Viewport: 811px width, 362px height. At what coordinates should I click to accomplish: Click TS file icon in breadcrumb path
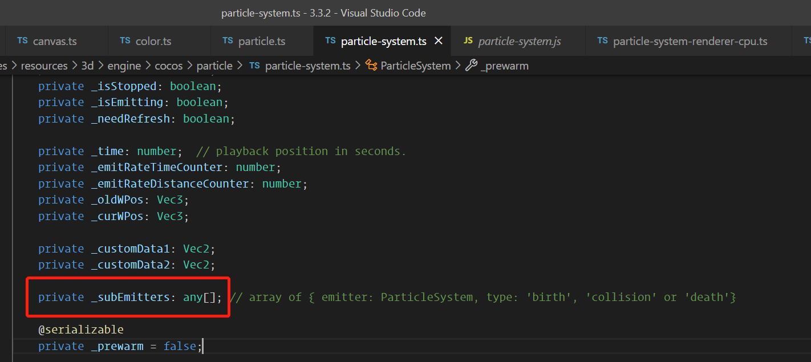(255, 66)
